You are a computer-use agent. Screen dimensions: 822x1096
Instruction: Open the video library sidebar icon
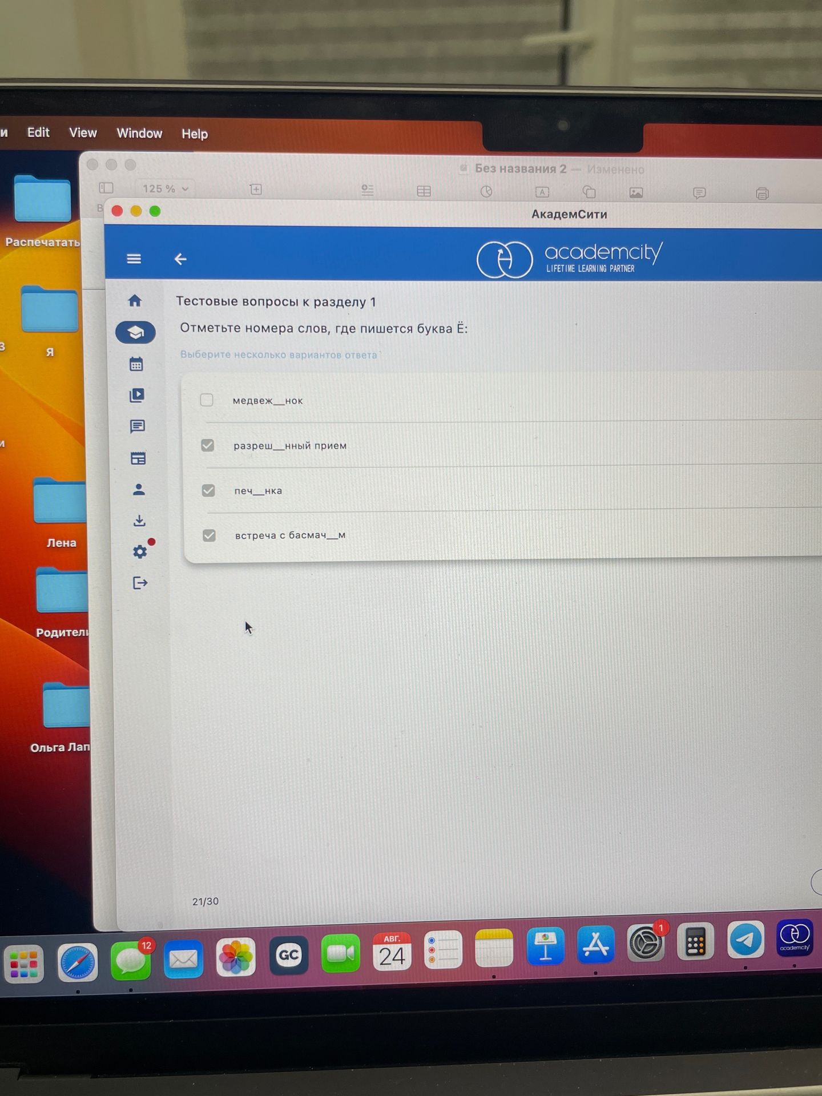137,396
